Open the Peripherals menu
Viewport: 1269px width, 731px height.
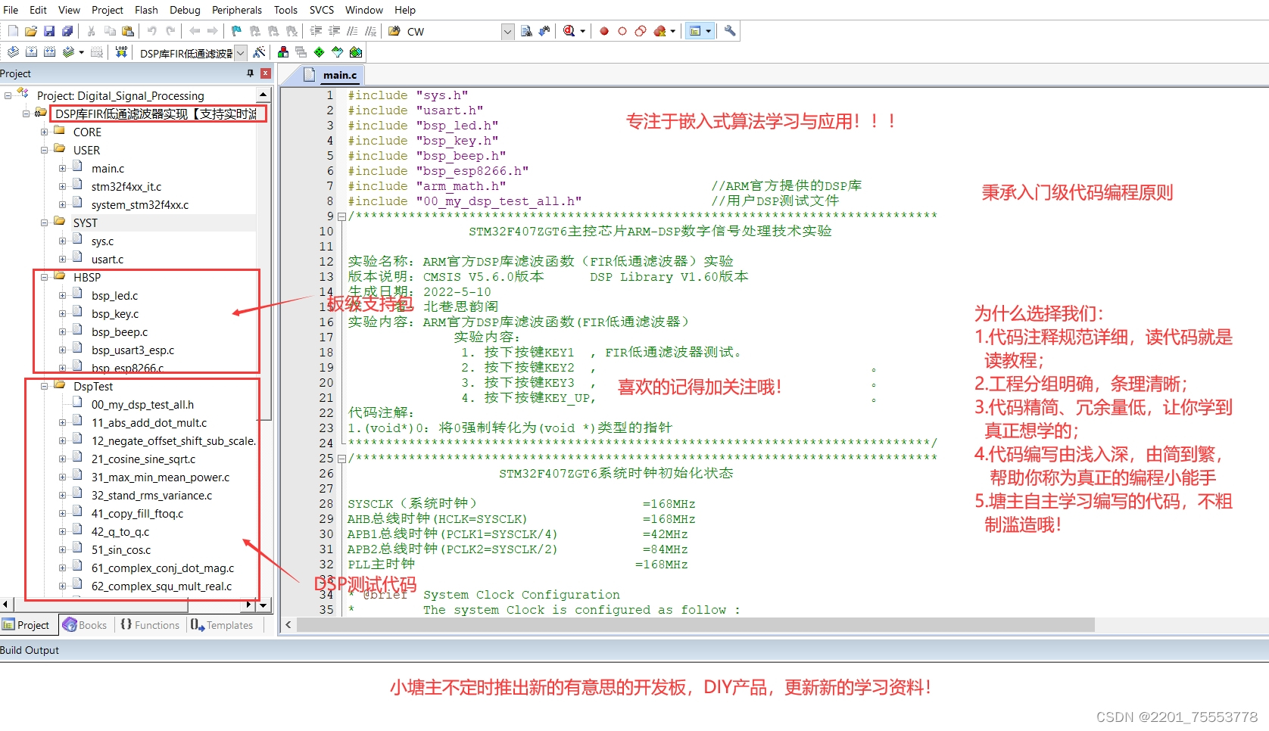coord(237,10)
